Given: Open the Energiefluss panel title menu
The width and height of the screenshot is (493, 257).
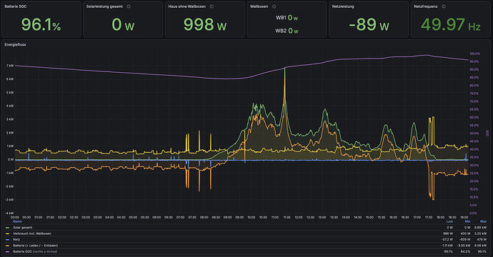Looking at the screenshot, I should pos(15,44).
